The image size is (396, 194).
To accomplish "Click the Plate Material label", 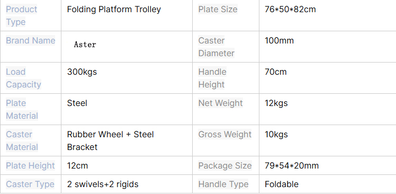I will [x=22, y=110].
